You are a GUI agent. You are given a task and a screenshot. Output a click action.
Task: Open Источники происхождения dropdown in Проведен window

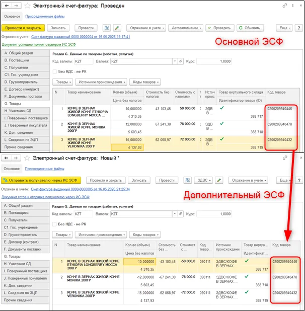coord(101,82)
